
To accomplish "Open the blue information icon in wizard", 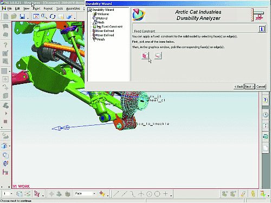I will click(262, 29).
